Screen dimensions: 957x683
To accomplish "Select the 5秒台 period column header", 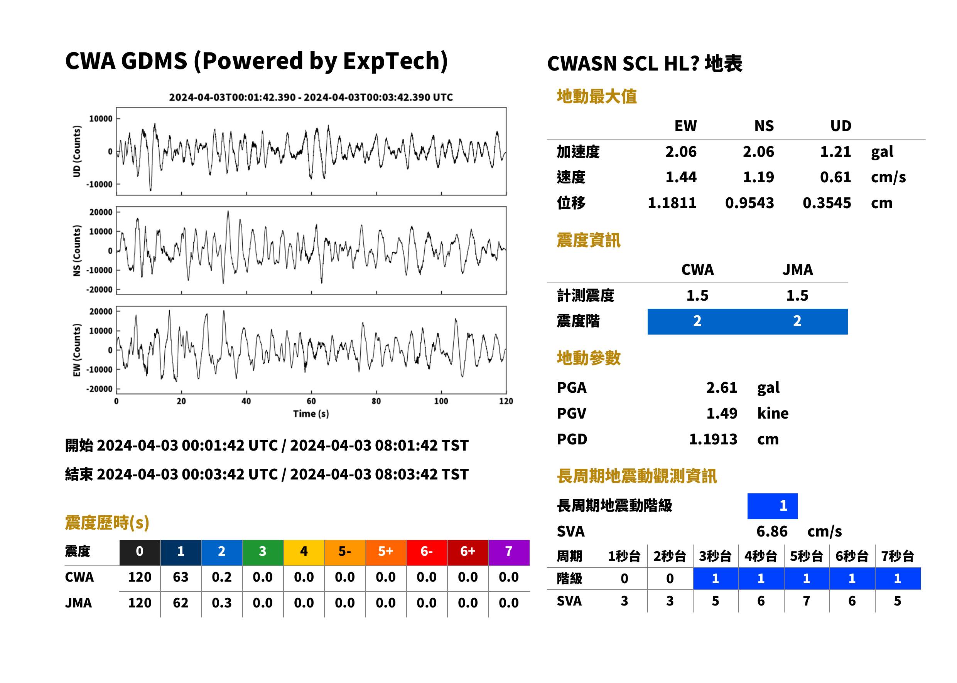I will pos(806,556).
